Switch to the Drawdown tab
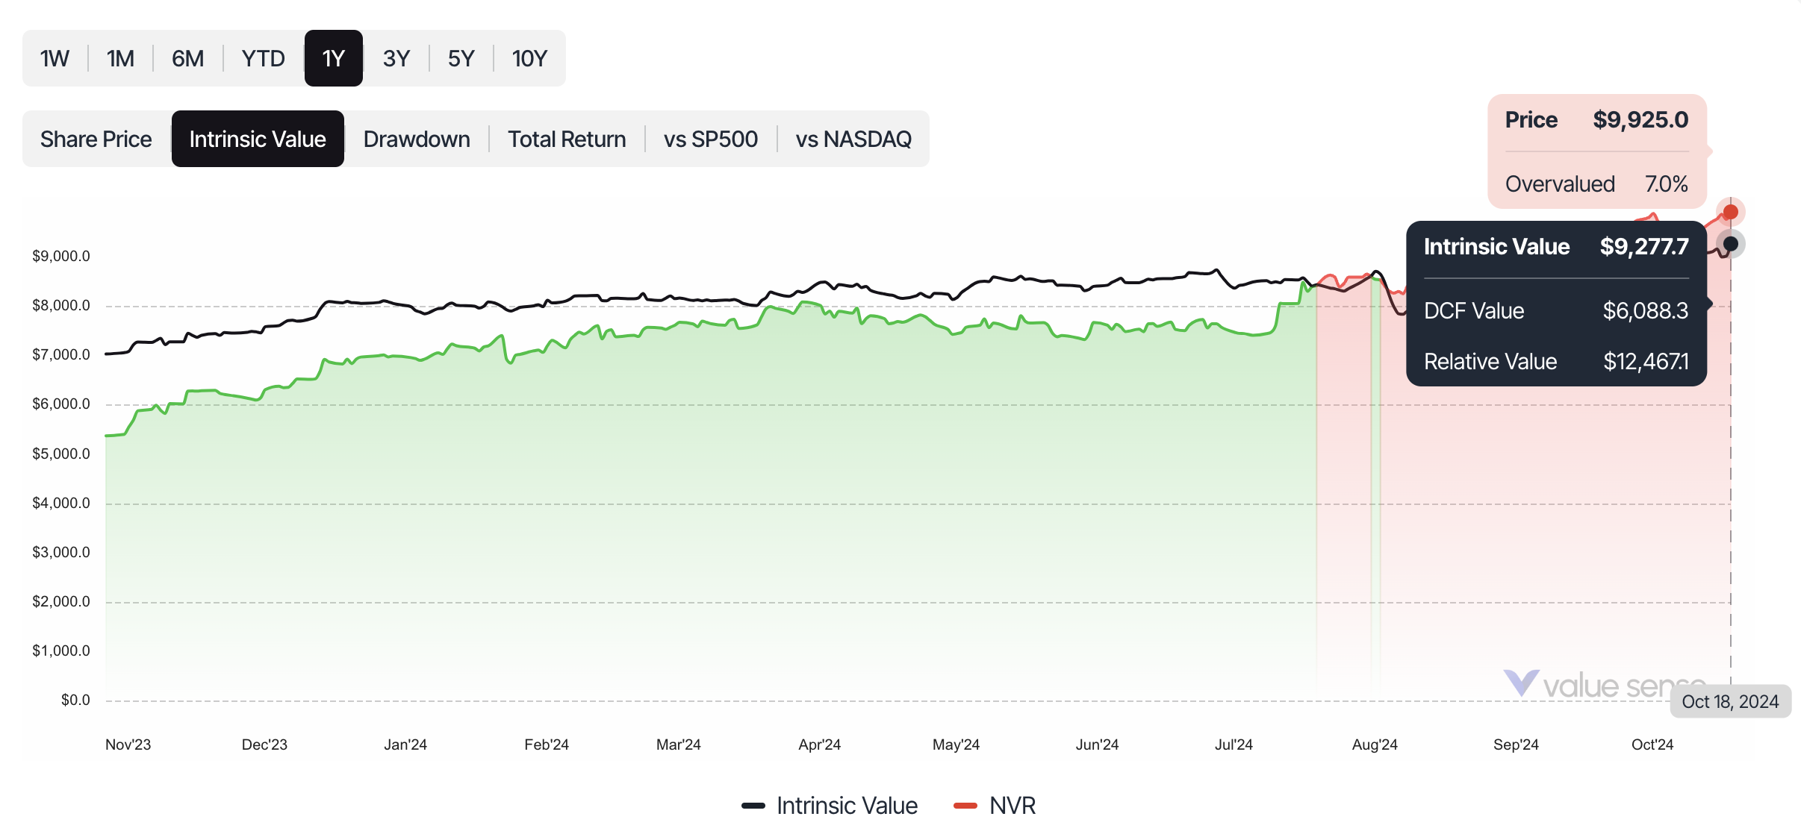The image size is (1801, 834). [x=416, y=139]
